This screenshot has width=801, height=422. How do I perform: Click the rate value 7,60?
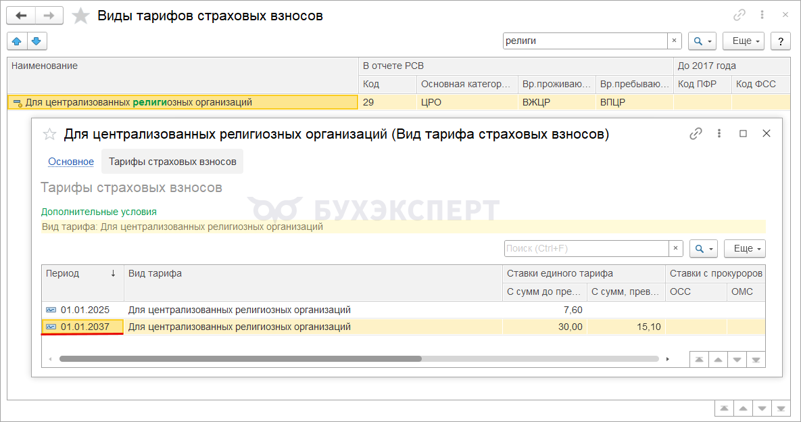click(x=573, y=310)
